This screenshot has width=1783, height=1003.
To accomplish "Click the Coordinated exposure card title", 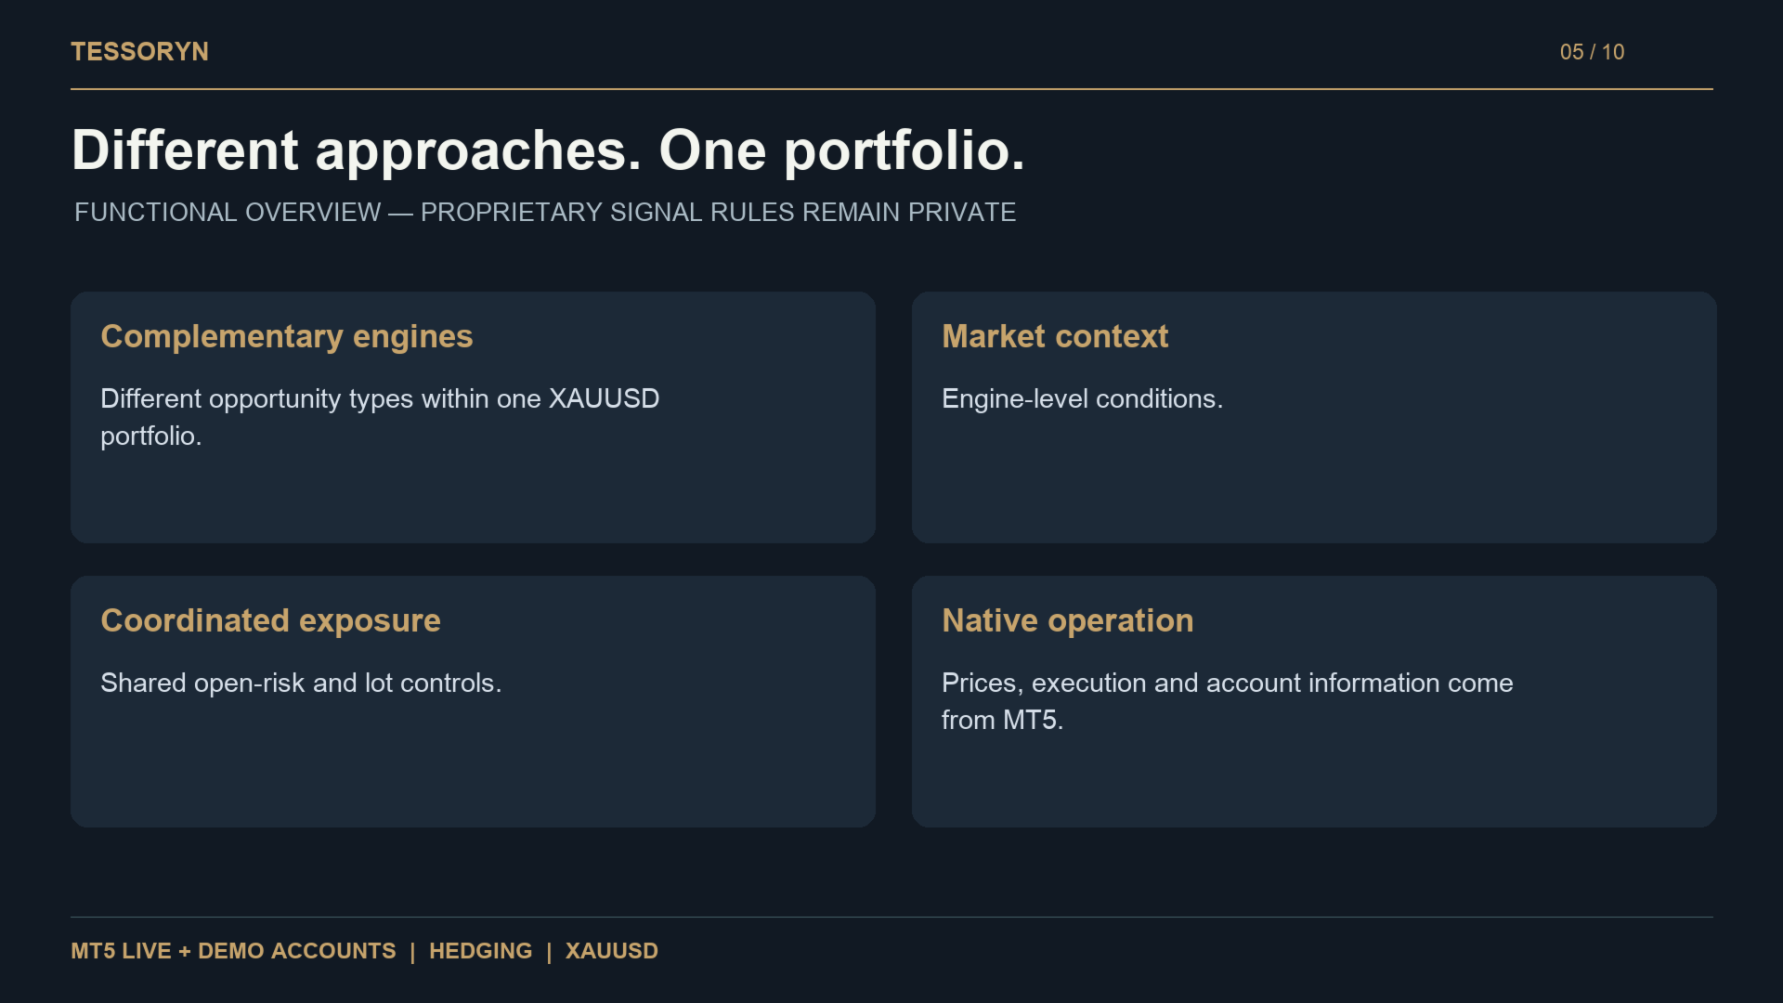I will 270,620.
